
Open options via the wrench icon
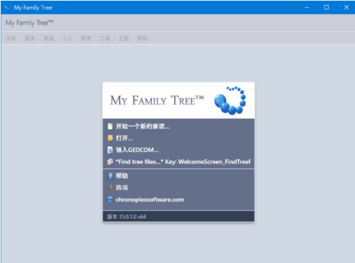pyautogui.click(x=110, y=188)
